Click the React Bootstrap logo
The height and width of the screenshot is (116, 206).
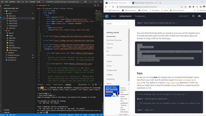(107, 16)
